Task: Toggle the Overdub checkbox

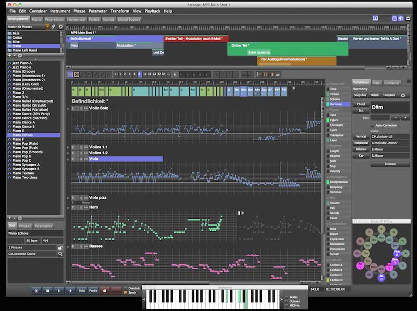Action: [x=125, y=288]
